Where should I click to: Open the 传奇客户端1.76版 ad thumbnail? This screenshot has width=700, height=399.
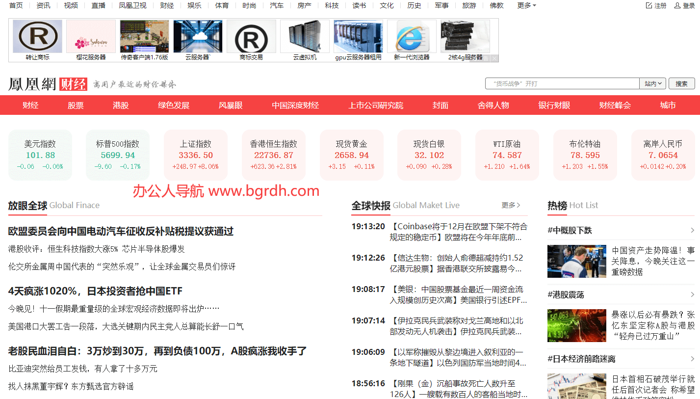(x=144, y=36)
